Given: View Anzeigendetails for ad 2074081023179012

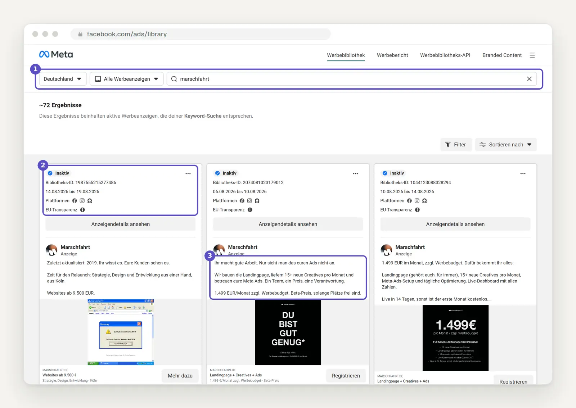Looking at the screenshot, I should tap(288, 224).
